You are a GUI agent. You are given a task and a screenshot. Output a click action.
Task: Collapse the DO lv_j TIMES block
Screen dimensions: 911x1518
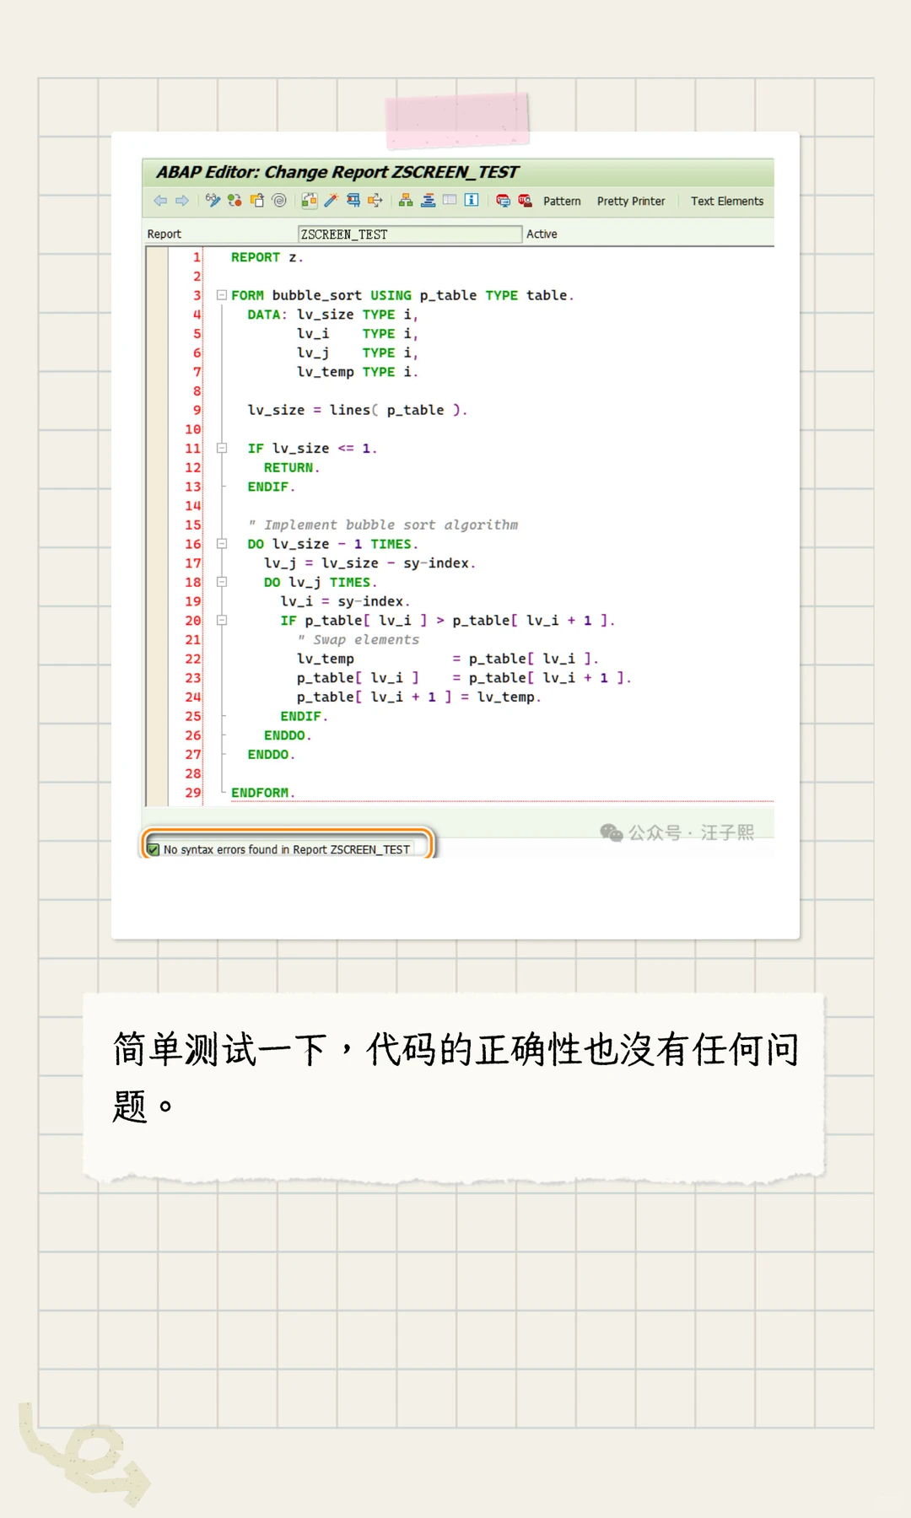coord(222,582)
